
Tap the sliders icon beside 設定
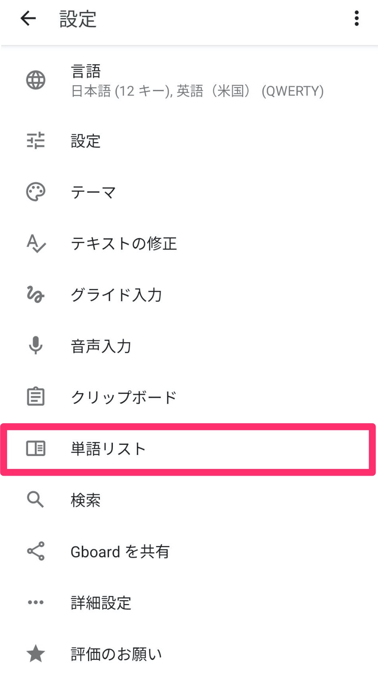[x=36, y=141]
